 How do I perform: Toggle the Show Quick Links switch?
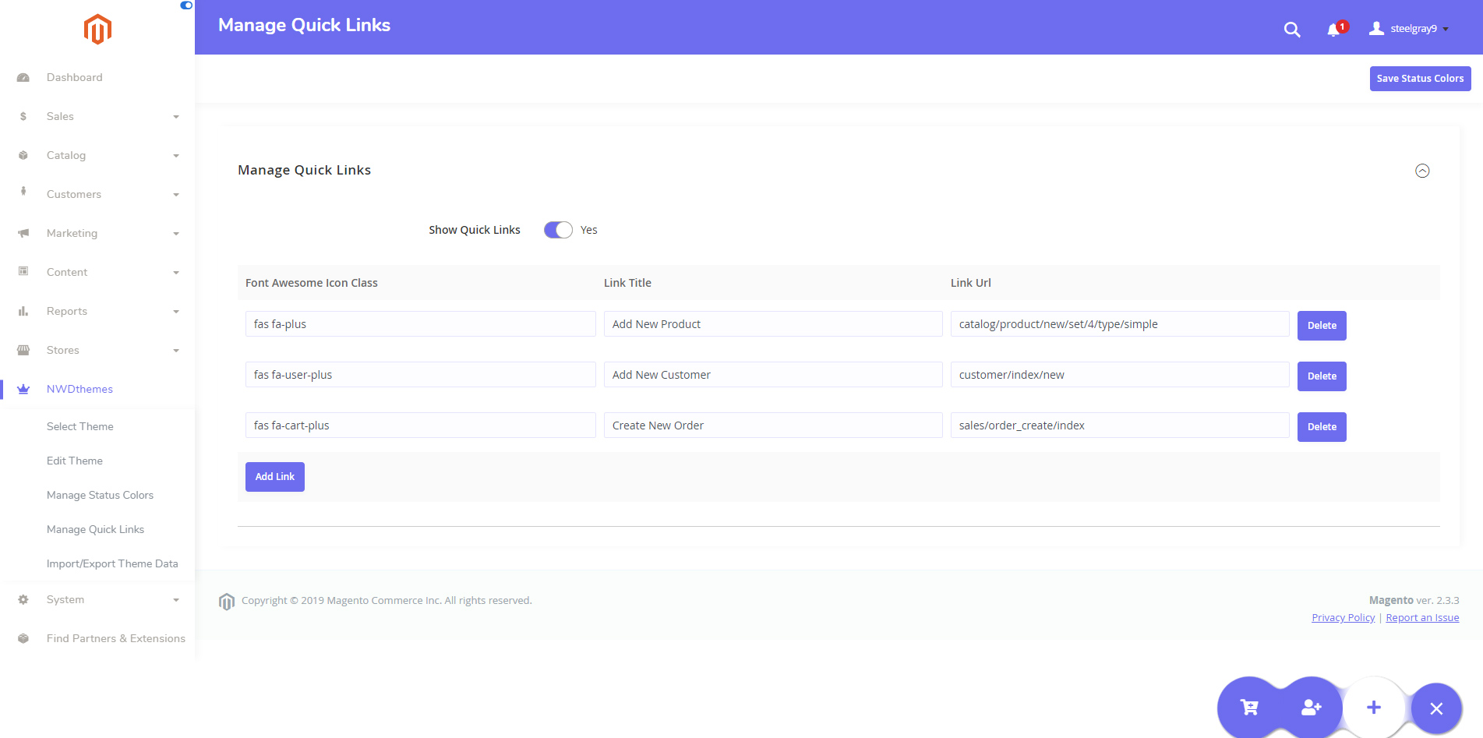pyautogui.click(x=558, y=230)
